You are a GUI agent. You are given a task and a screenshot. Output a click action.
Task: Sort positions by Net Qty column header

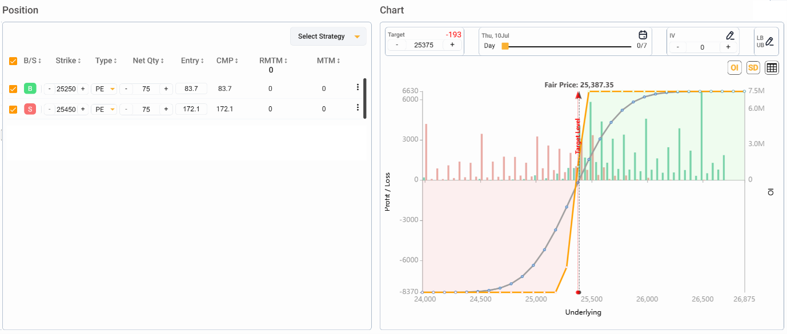coord(148,61)
